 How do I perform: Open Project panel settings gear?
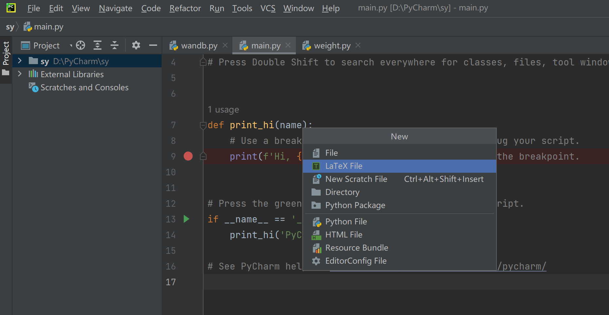pyautogui.click(x=136, y=45)
